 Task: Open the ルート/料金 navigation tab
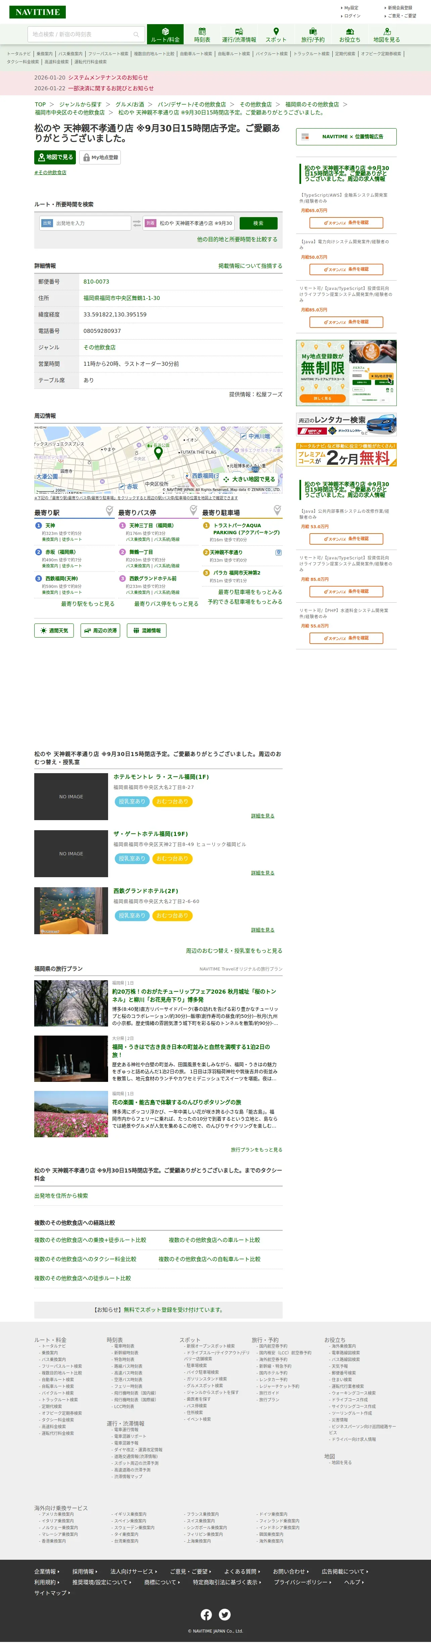point(165,35)
